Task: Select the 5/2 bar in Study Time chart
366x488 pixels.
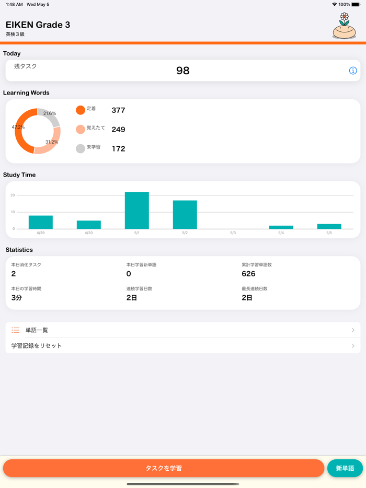Action: [x=185, y=215]
